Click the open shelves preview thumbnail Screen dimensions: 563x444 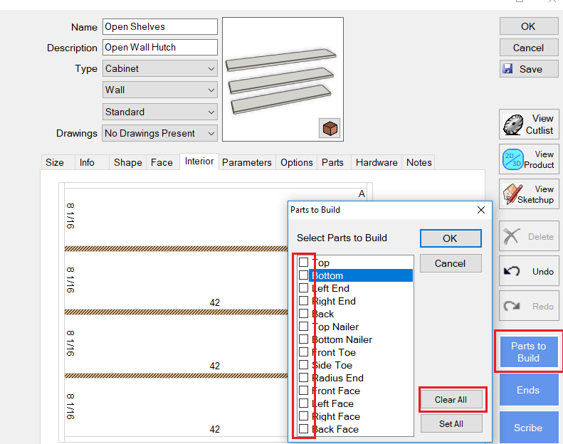pyautogui.click(x=283, y=78)
